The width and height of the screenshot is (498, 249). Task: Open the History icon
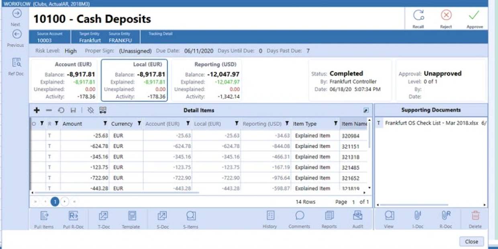[270, 216]
